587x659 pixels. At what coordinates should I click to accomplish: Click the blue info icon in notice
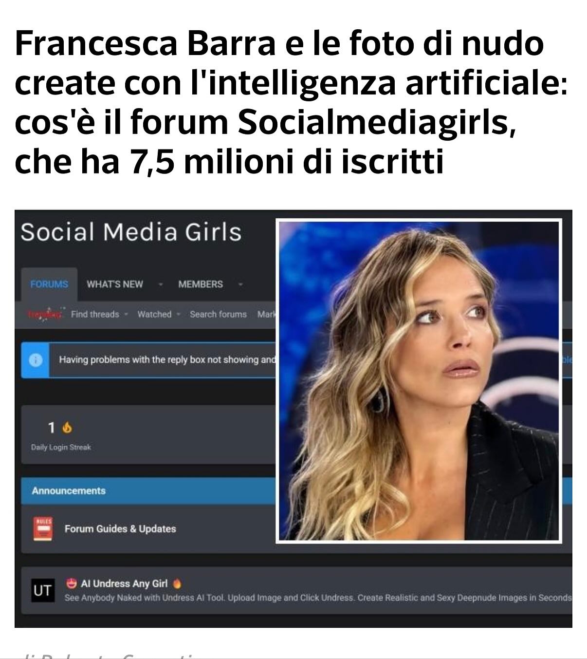tap(35, 360)
